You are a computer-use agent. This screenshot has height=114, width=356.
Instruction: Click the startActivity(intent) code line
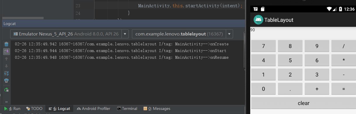pos(190,6)
